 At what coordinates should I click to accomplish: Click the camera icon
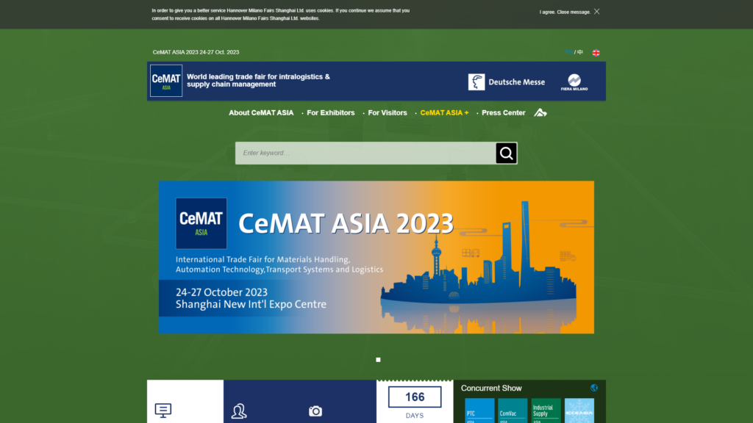(315, 411)
